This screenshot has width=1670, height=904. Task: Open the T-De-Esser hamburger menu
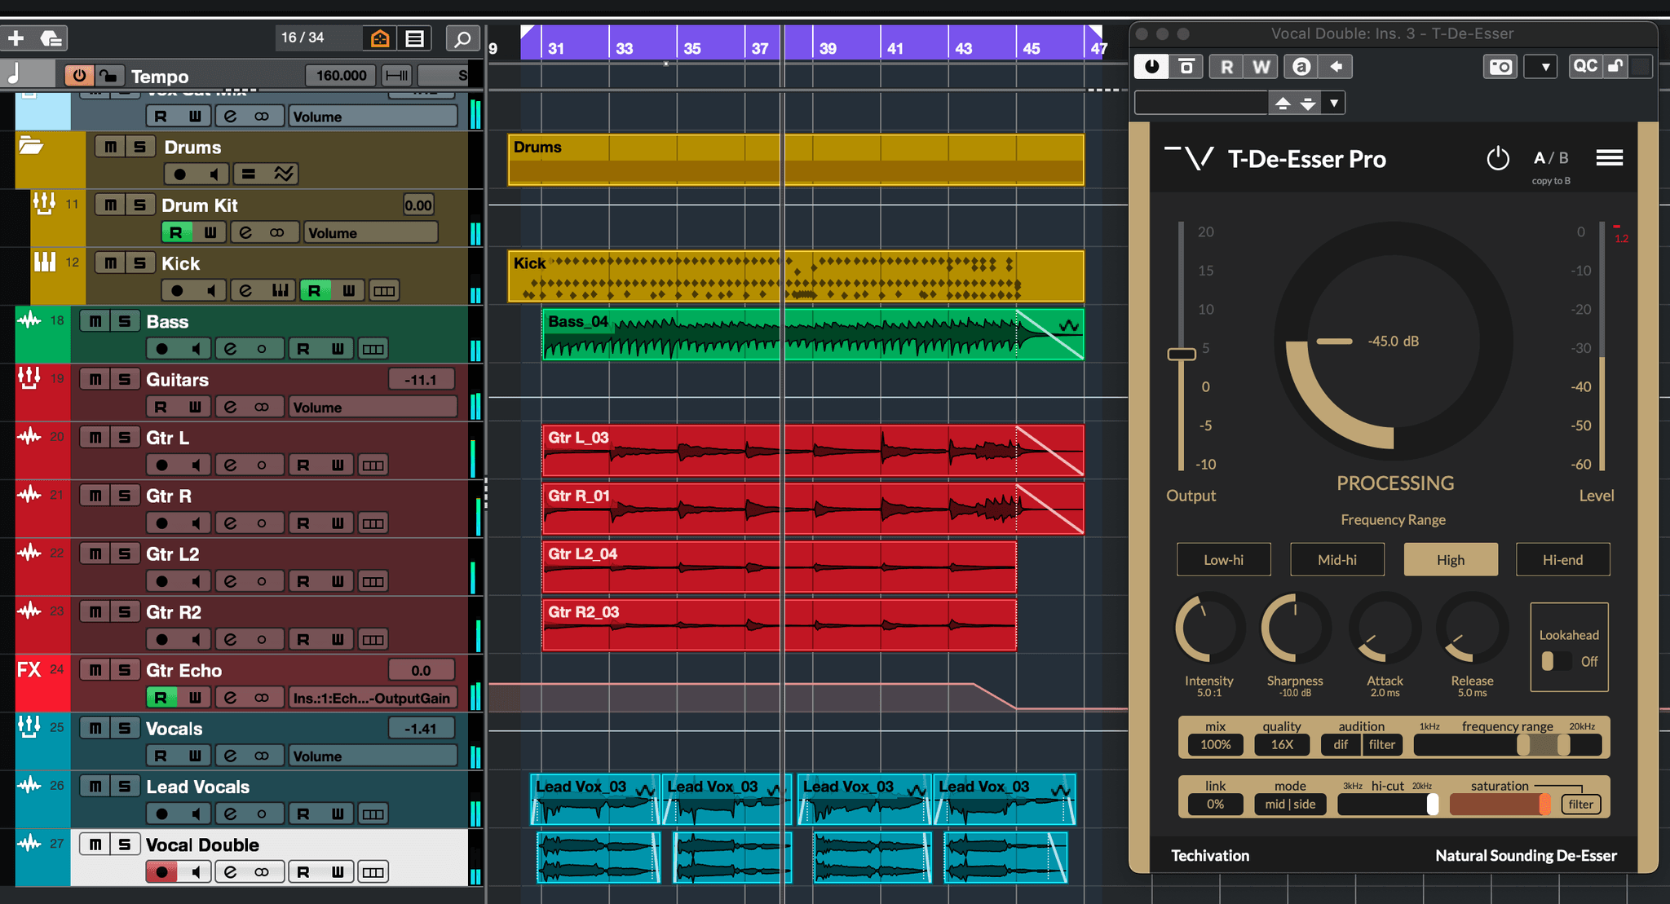click(1610, 157)
